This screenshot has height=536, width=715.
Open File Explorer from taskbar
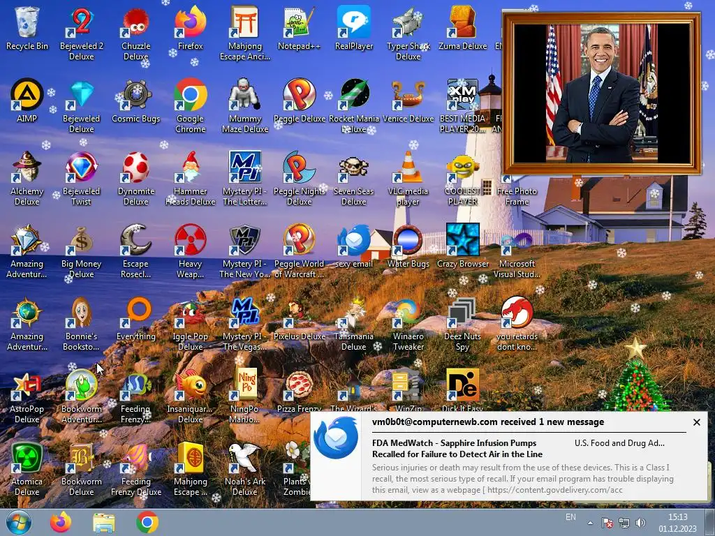[x=104, y=522]
